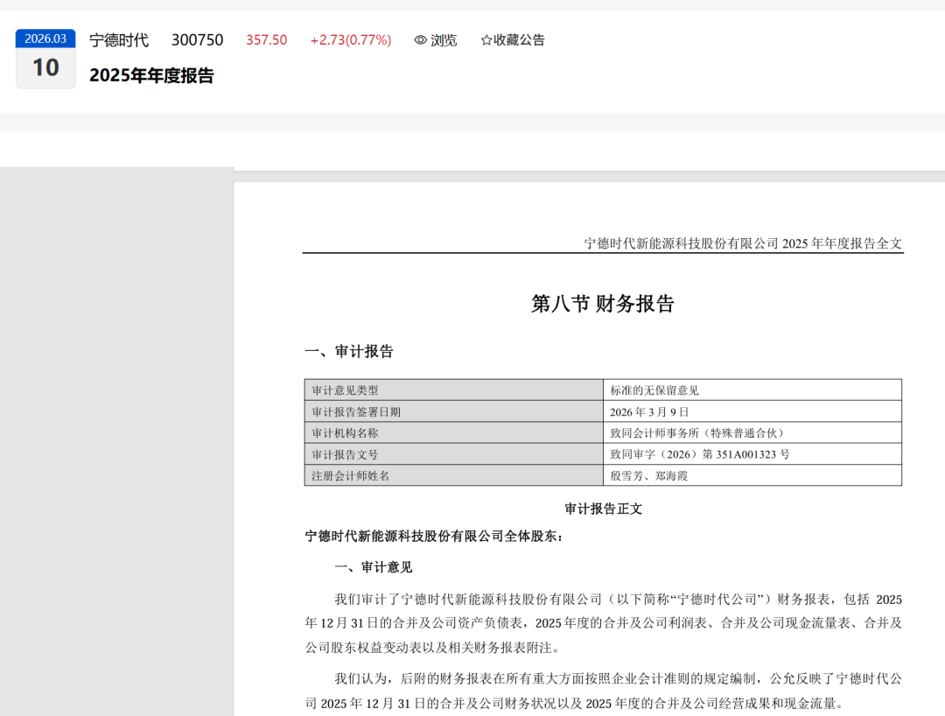The width and height of the screenshot is (945, 716).
Task: Open the 宁德时代 stock name link
Action: 119,39
